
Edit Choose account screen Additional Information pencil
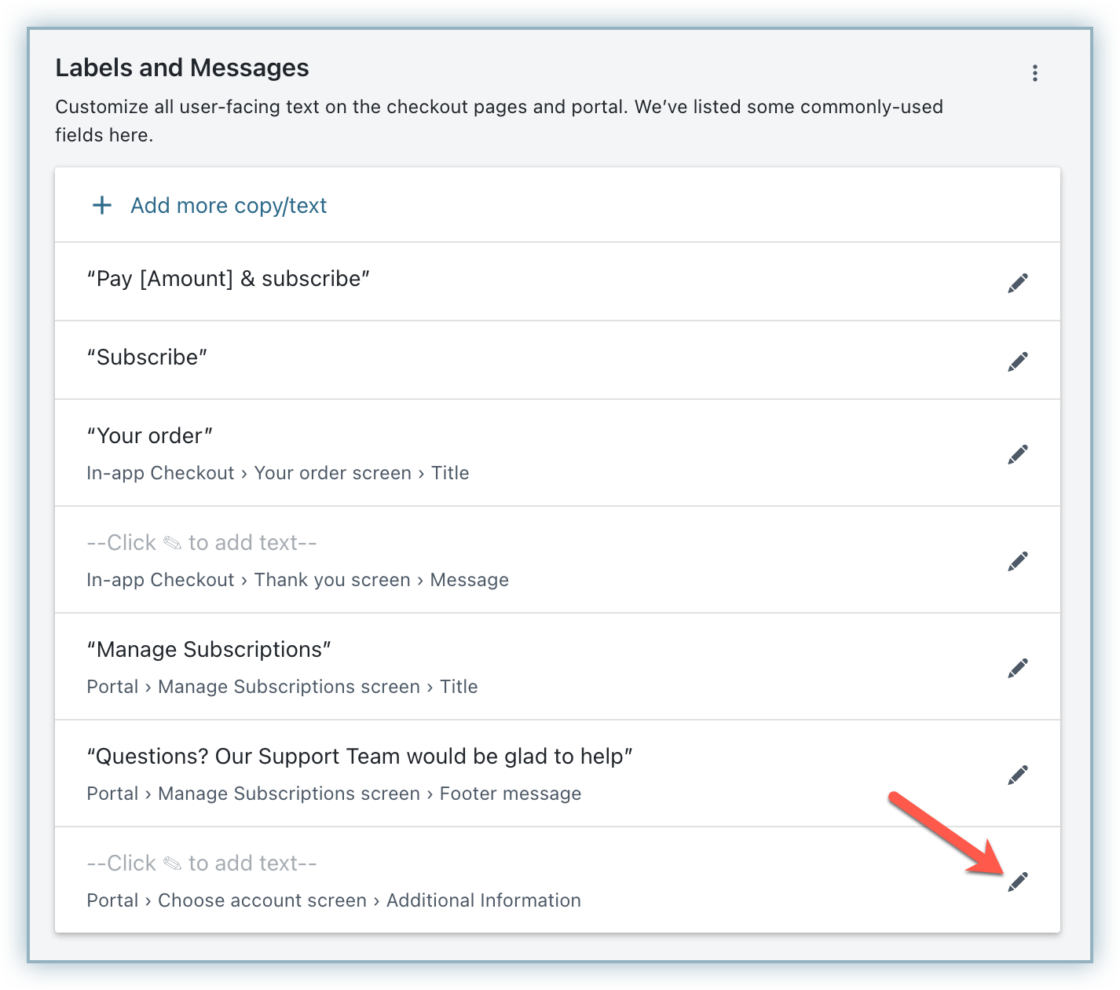point(1018,882)
